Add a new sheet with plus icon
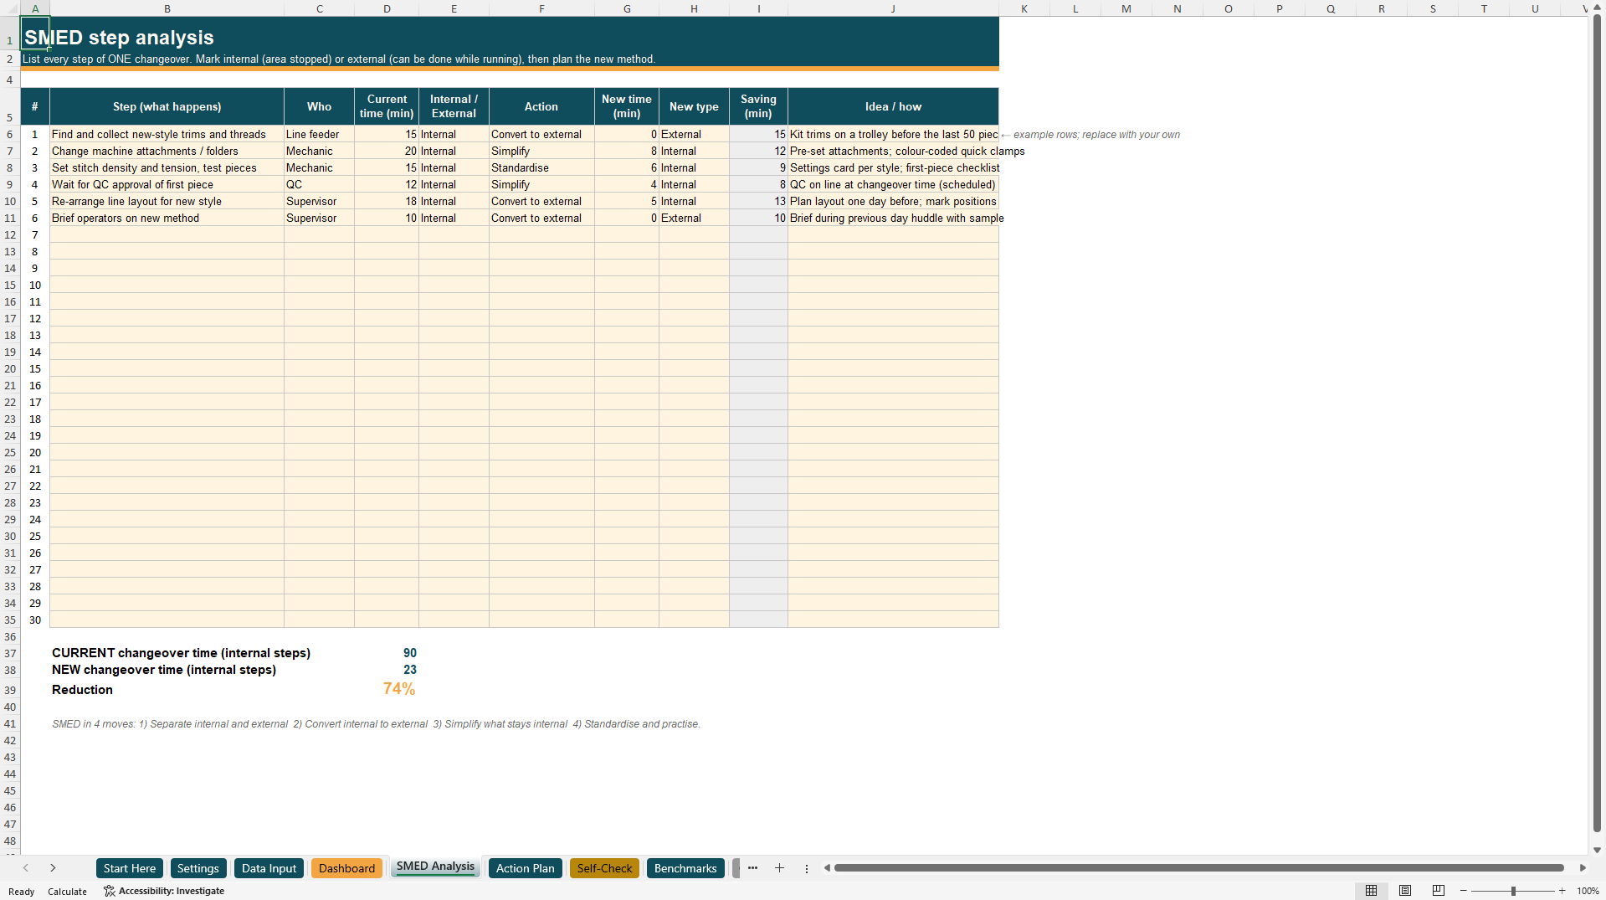This screenshot has height=900, width=1606. (x=779, y=868)
